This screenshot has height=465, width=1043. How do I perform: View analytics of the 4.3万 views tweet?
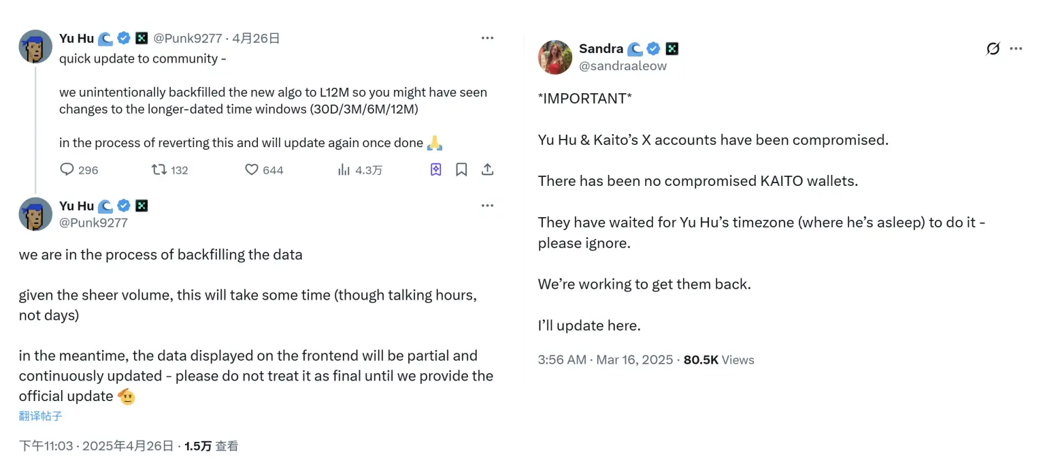point(344,170)
